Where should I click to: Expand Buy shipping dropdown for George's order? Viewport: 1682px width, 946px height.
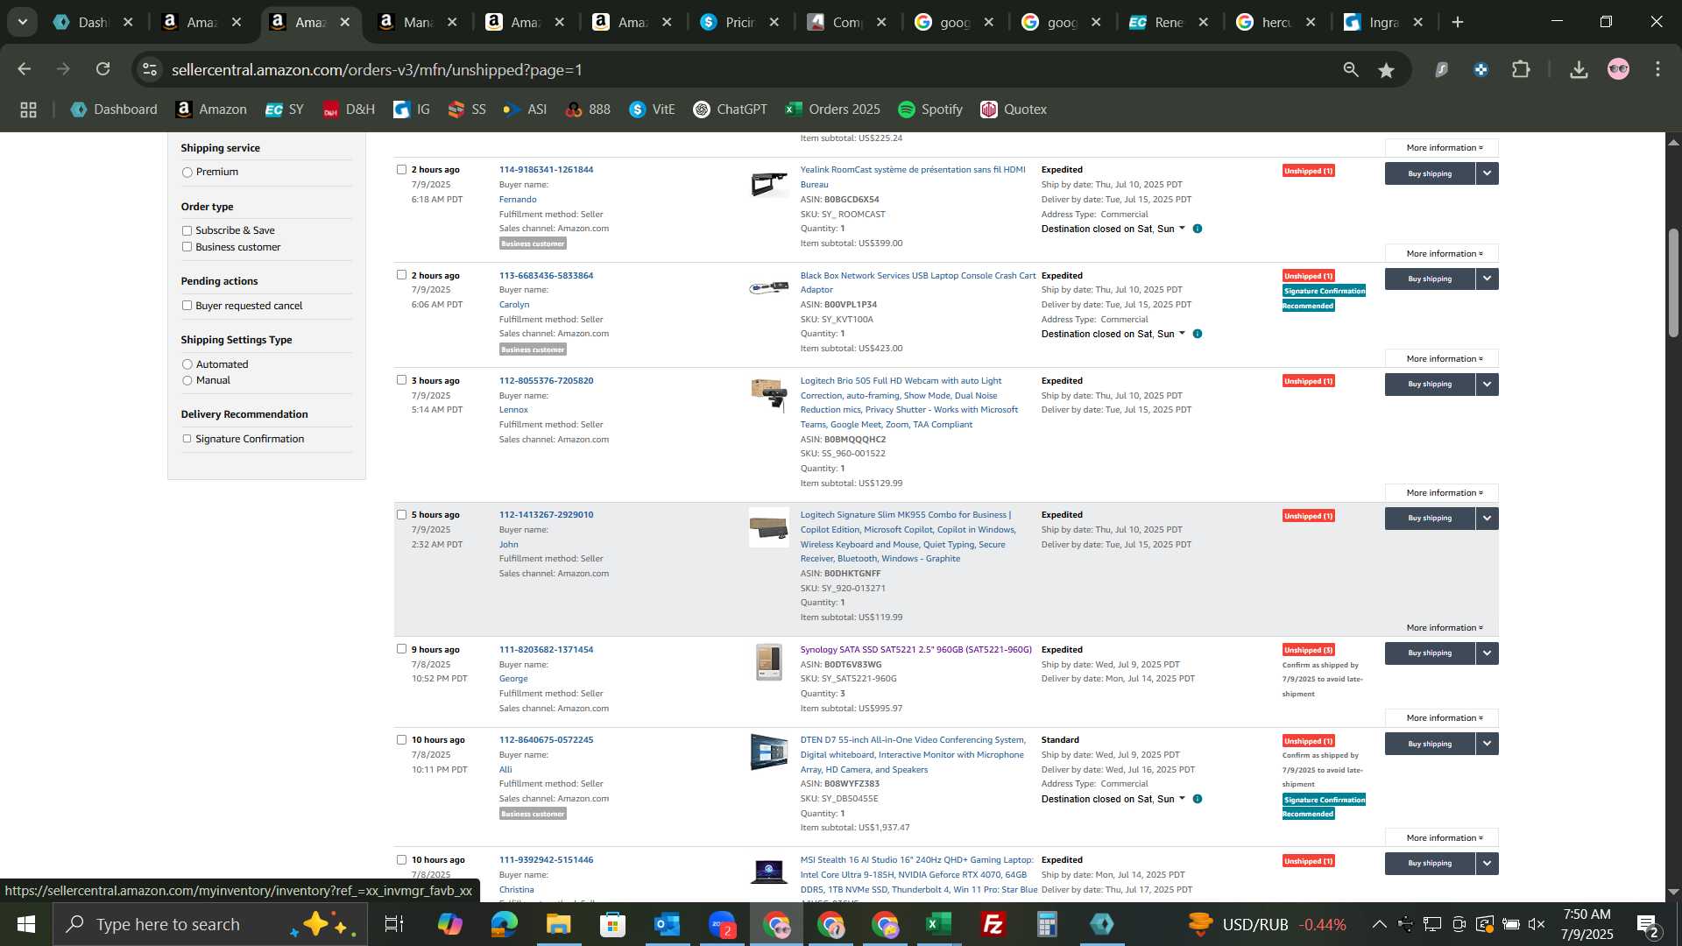(x=1487, y=653)
